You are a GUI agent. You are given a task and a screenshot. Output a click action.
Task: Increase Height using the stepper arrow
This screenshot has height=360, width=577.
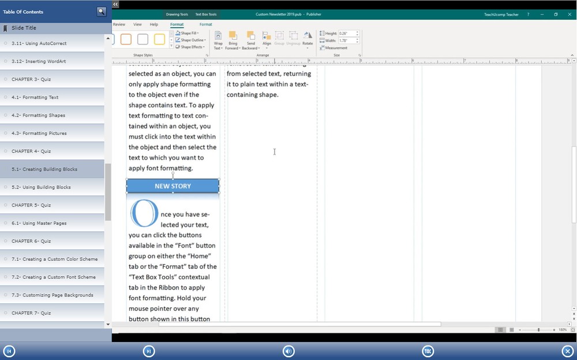click(x=357, y=32)
